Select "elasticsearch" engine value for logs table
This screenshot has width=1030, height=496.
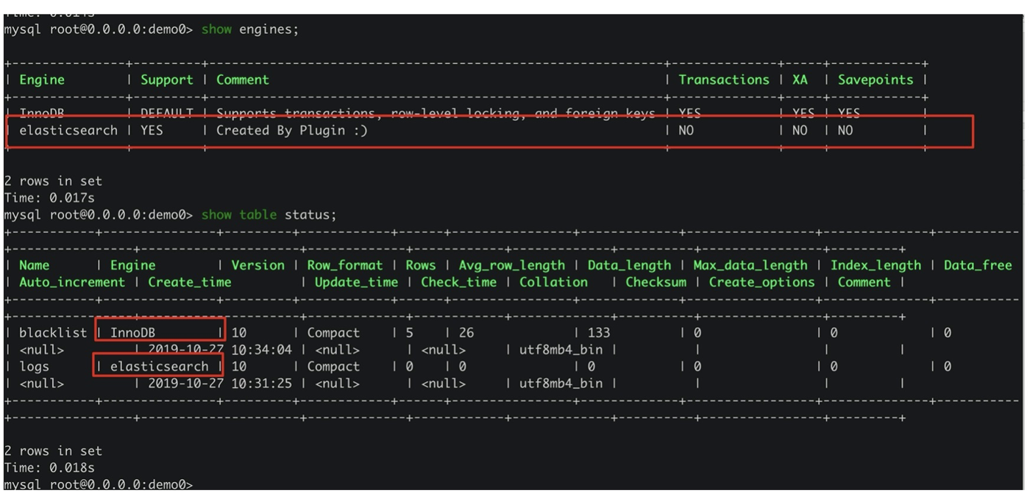coord(160,367)
